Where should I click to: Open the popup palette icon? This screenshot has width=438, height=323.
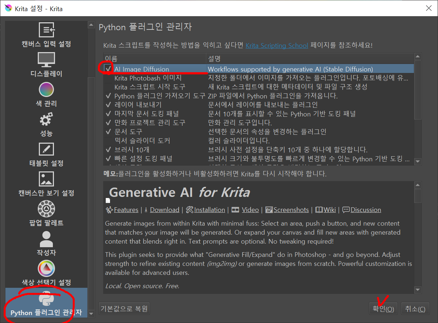[x=46, y=209]
